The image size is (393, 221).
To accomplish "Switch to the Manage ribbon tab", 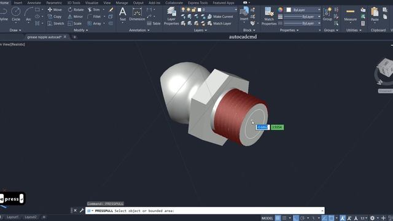I will click(x=122, y=2).
